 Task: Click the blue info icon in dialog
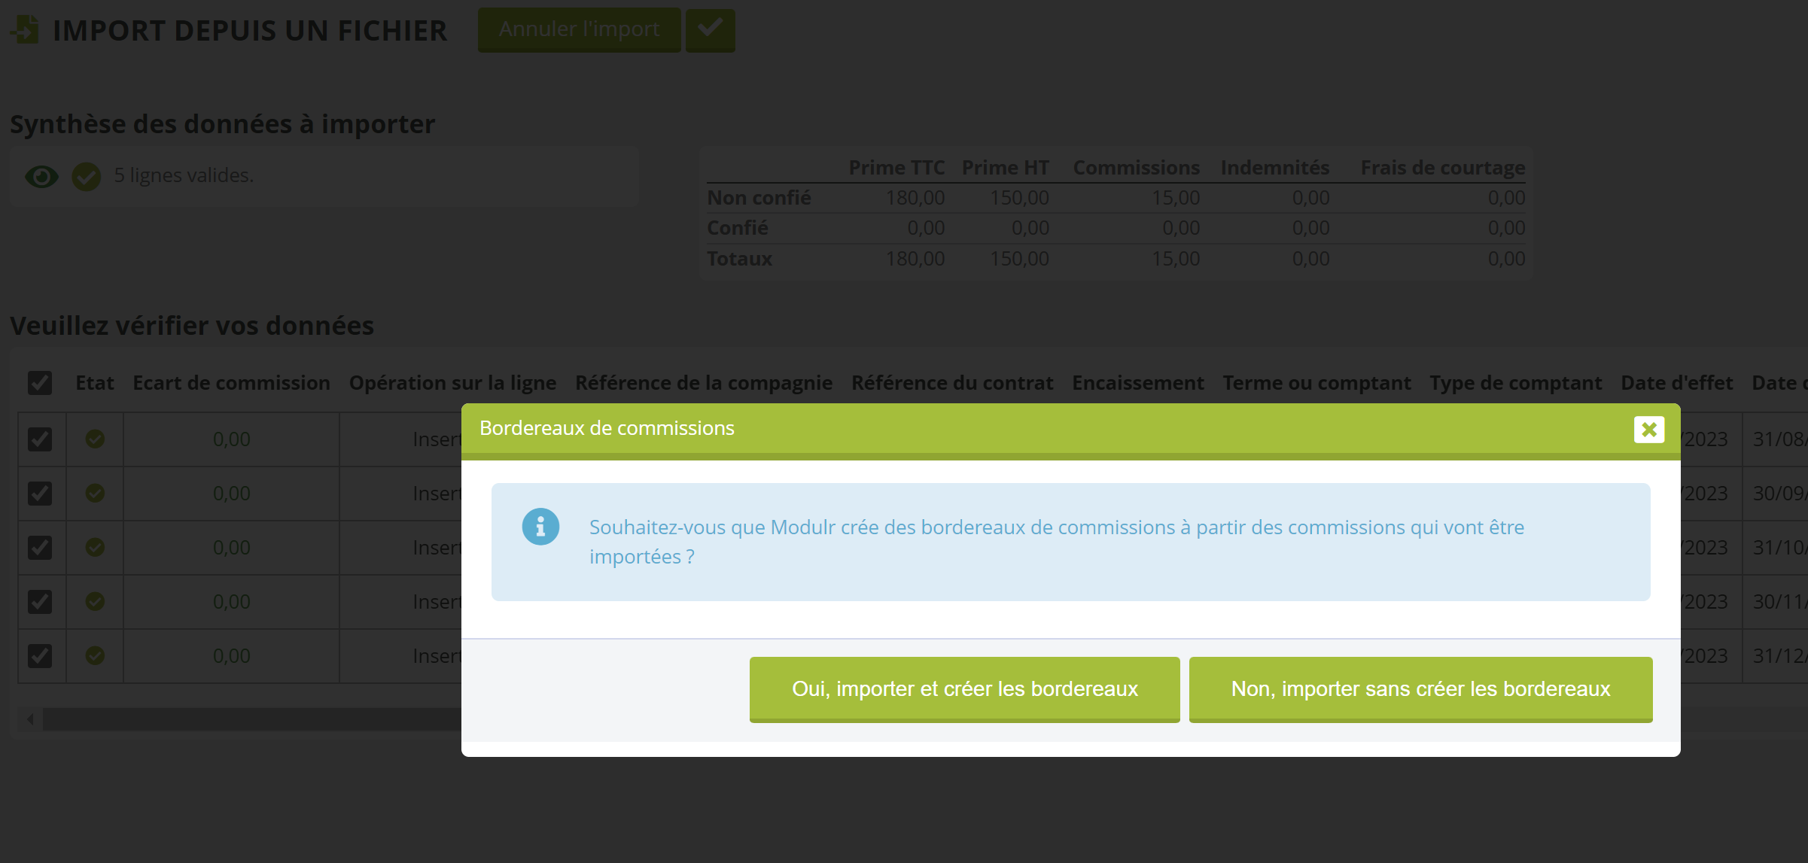[540, 527]
